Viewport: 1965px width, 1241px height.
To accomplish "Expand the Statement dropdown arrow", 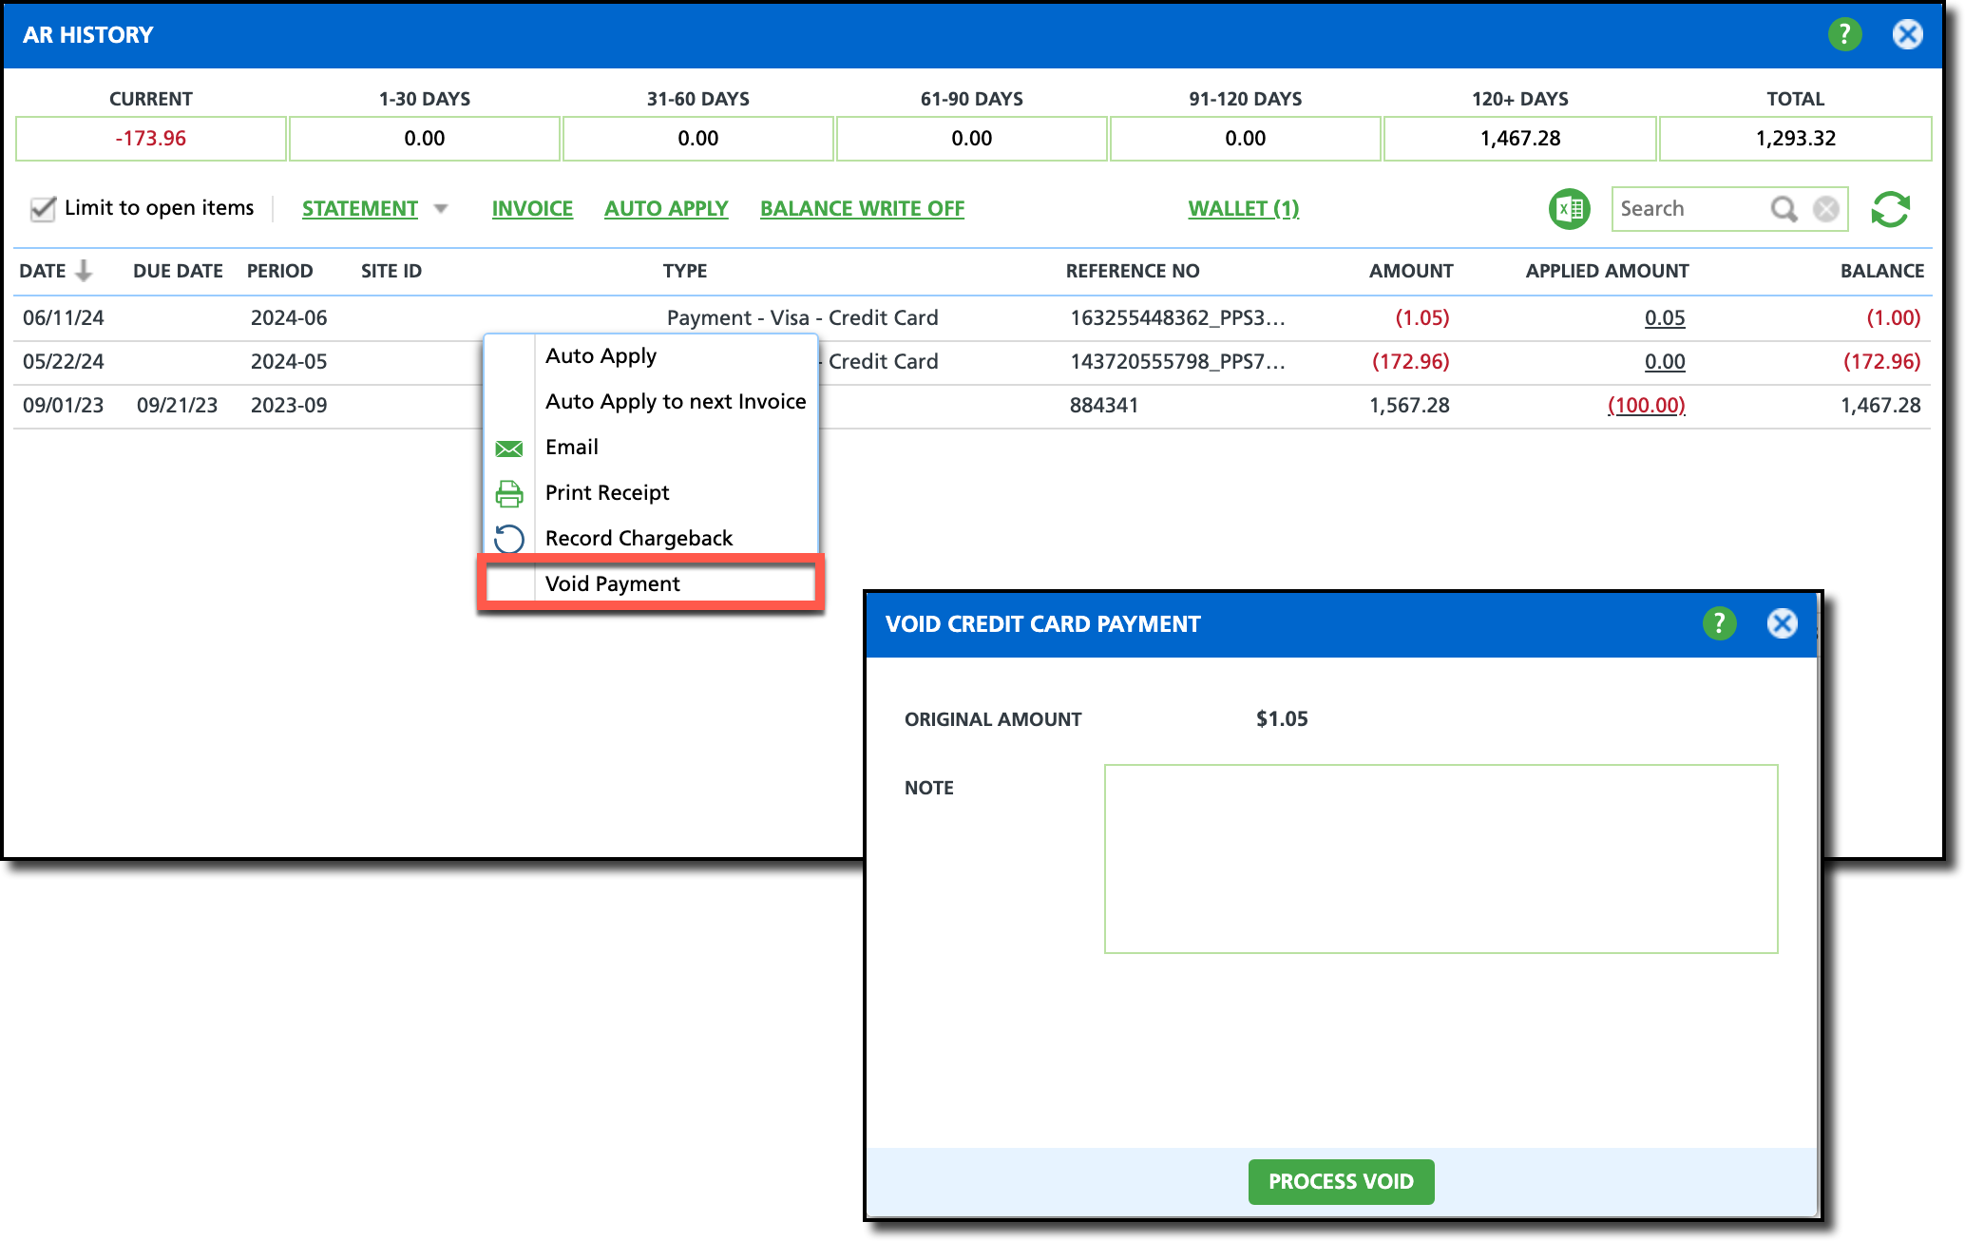I will tap(441, 209).
